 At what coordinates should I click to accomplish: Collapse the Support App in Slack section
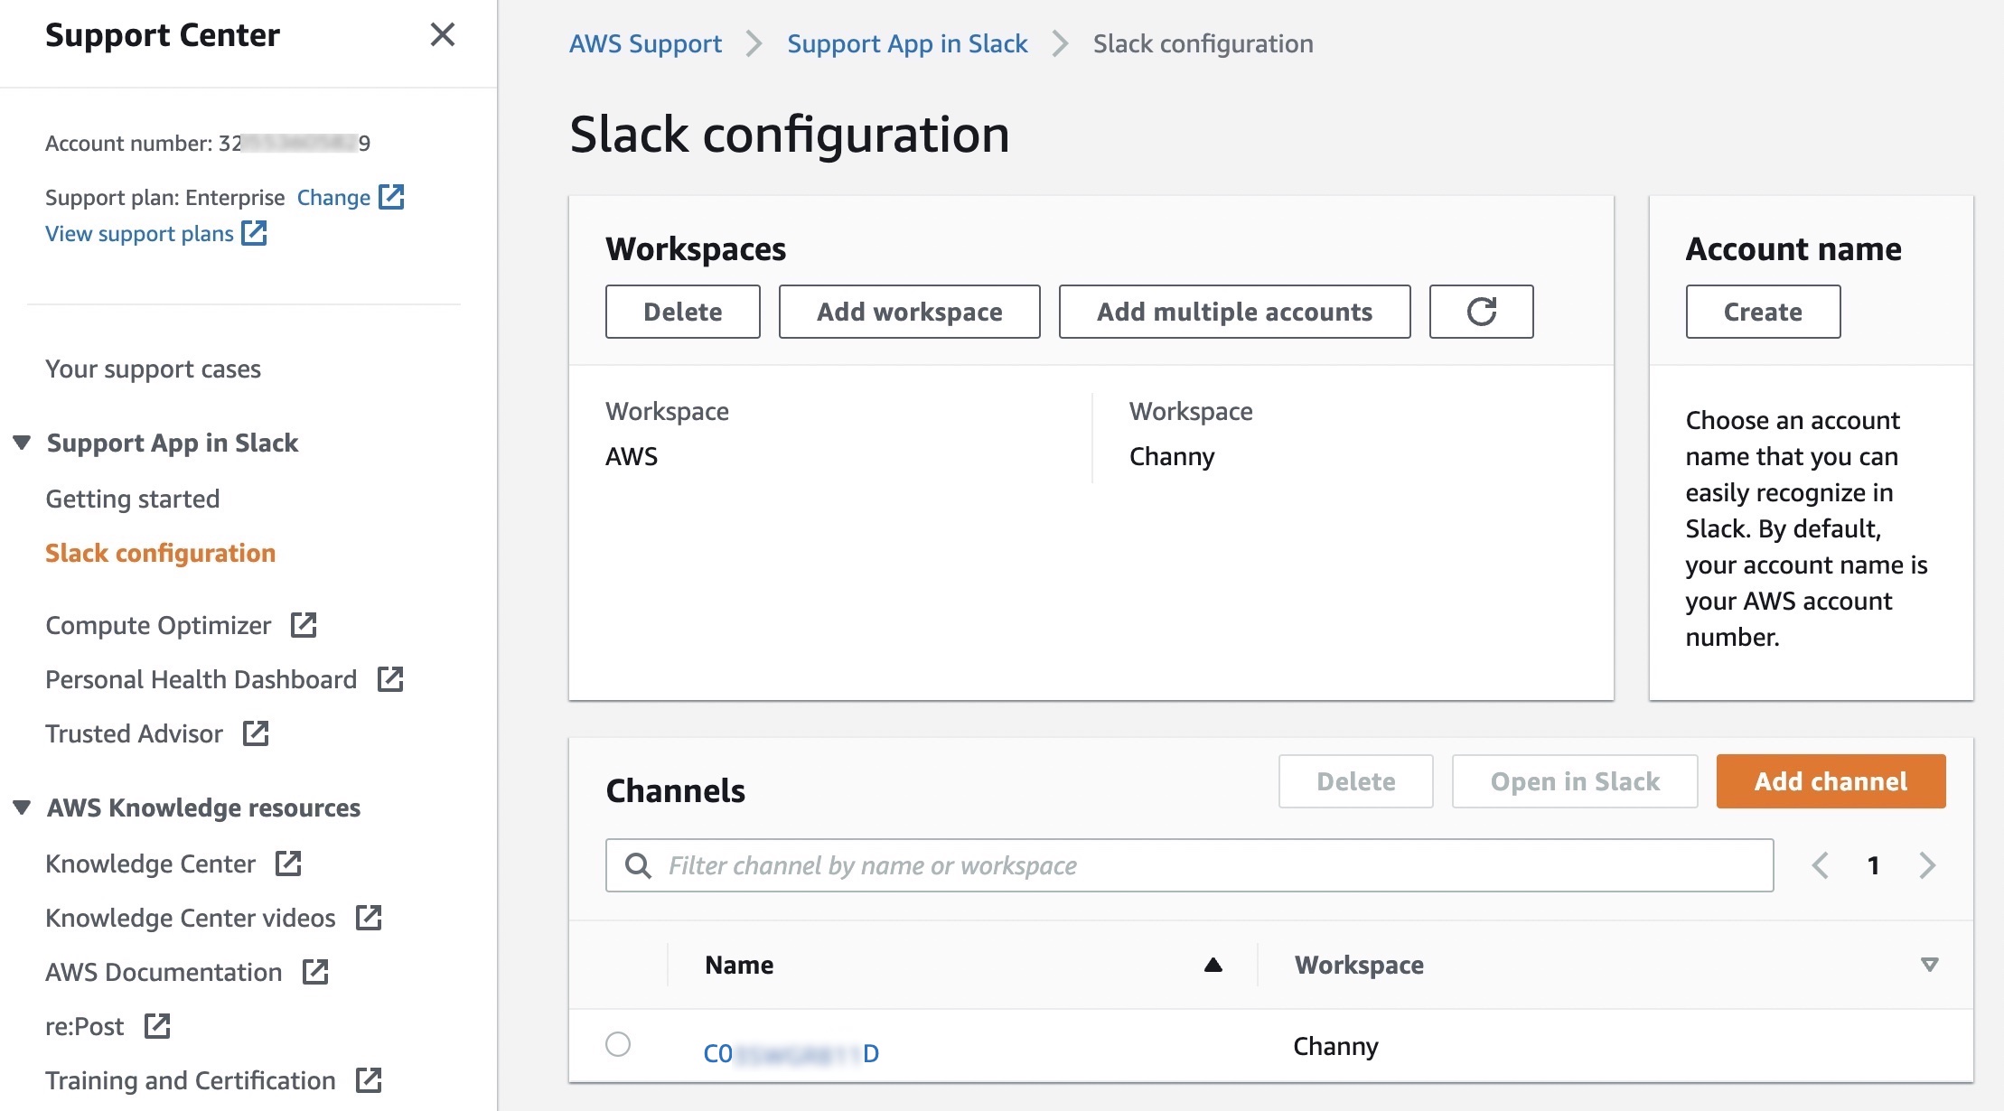pyautogui.click(x=23, y=443)
